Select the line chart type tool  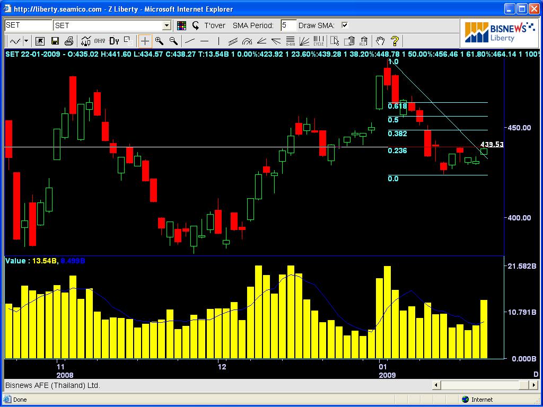point(15,41)
